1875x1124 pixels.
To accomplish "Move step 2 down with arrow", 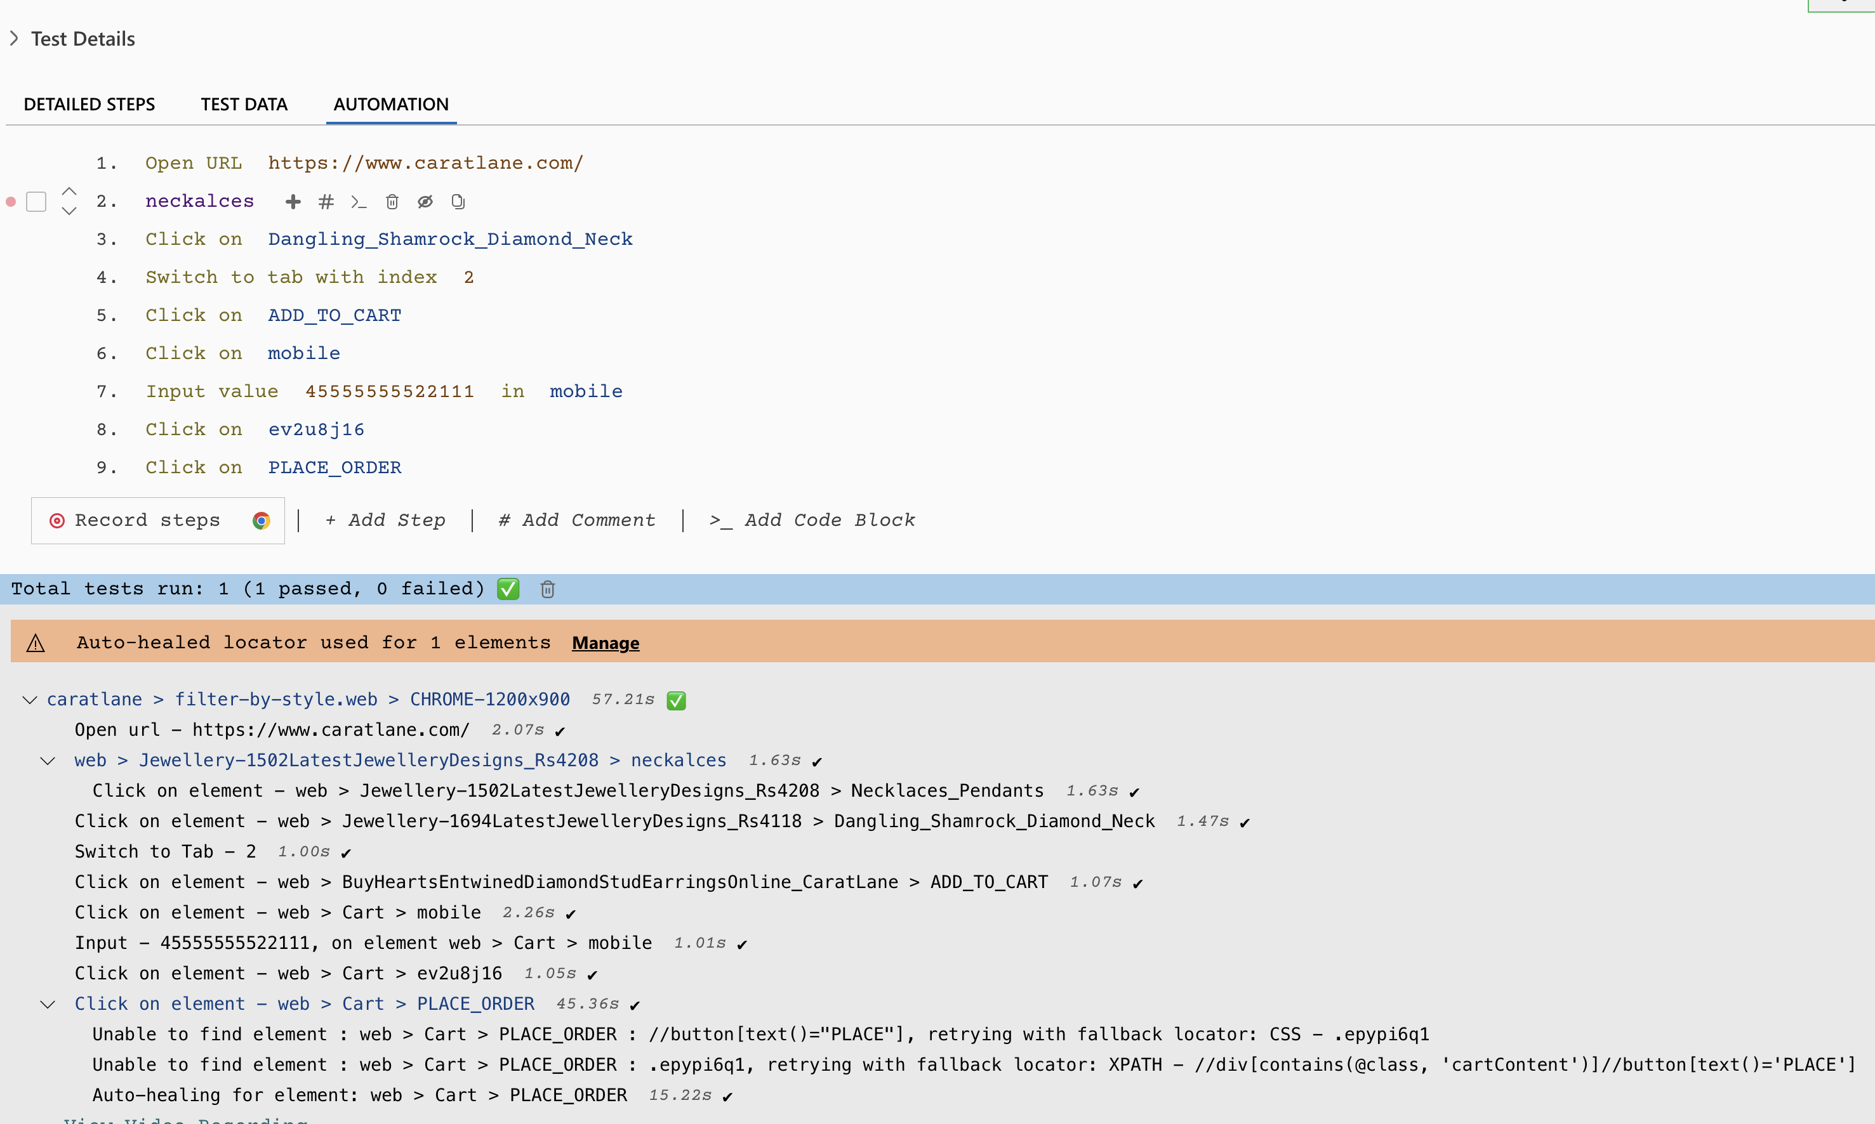I will pyautogui.click(x=69, y=211).
